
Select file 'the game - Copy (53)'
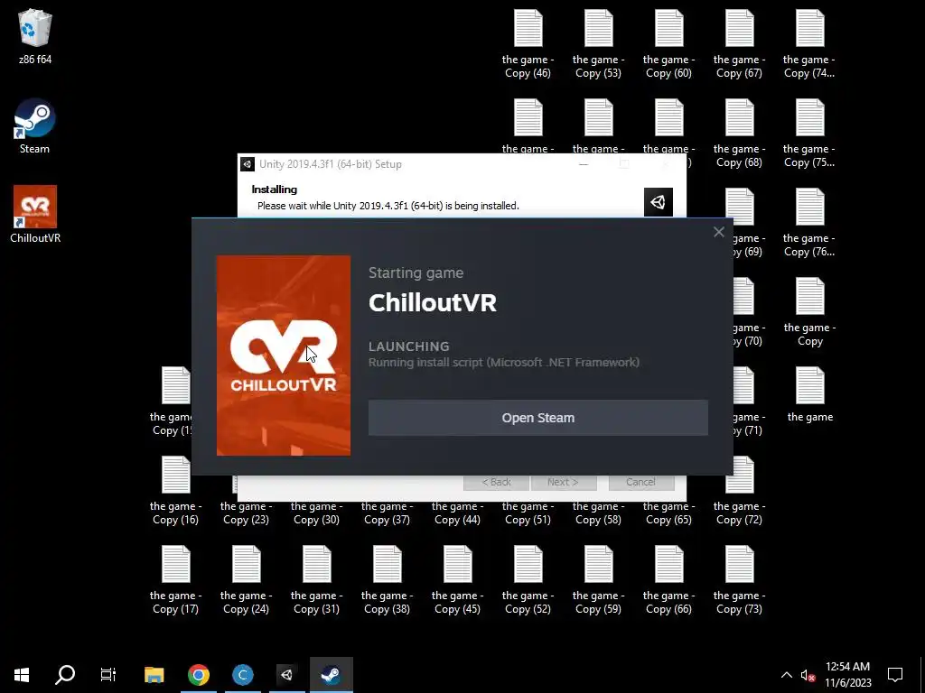(x=598, y=43)
